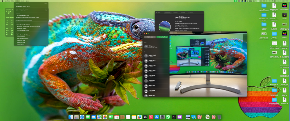
Task: Open Notes app in the Dock
Action: (x=134, y=117)
